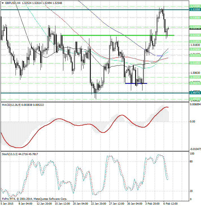Click the 1.52250 price label
Image resolution: width=201 pixels, height=206 pixels.
click(x=195, y=35)
